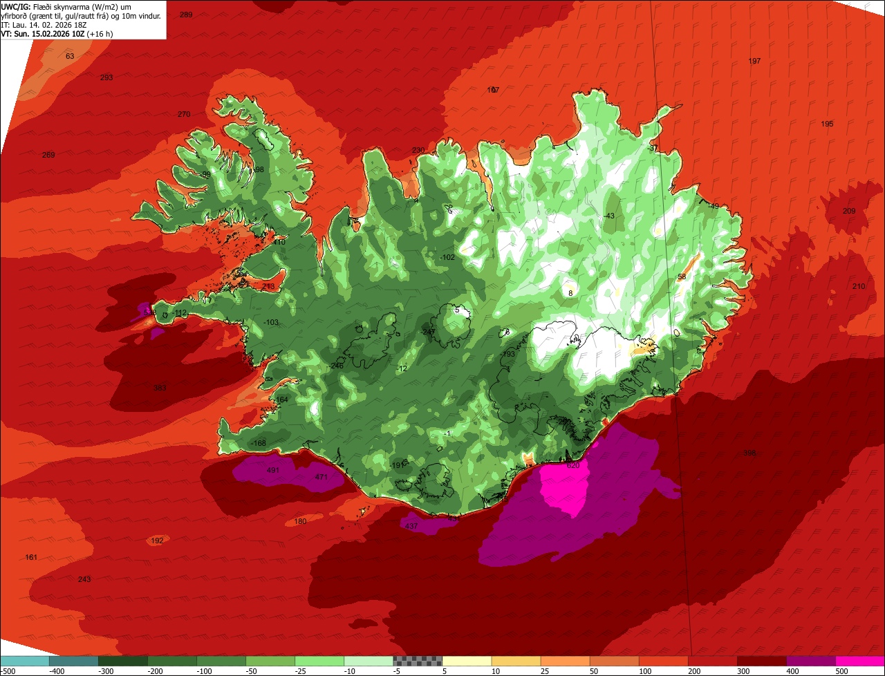The image size is (885, 676).
Task: Click the -50 to -25 light green swatch
Action: pos(270,660)
